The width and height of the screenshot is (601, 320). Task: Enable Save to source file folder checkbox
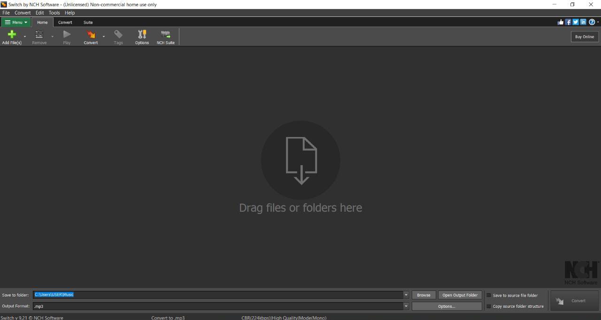point(489,295)
